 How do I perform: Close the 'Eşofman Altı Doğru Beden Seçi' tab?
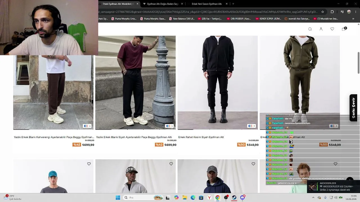[x=182, y=4]
